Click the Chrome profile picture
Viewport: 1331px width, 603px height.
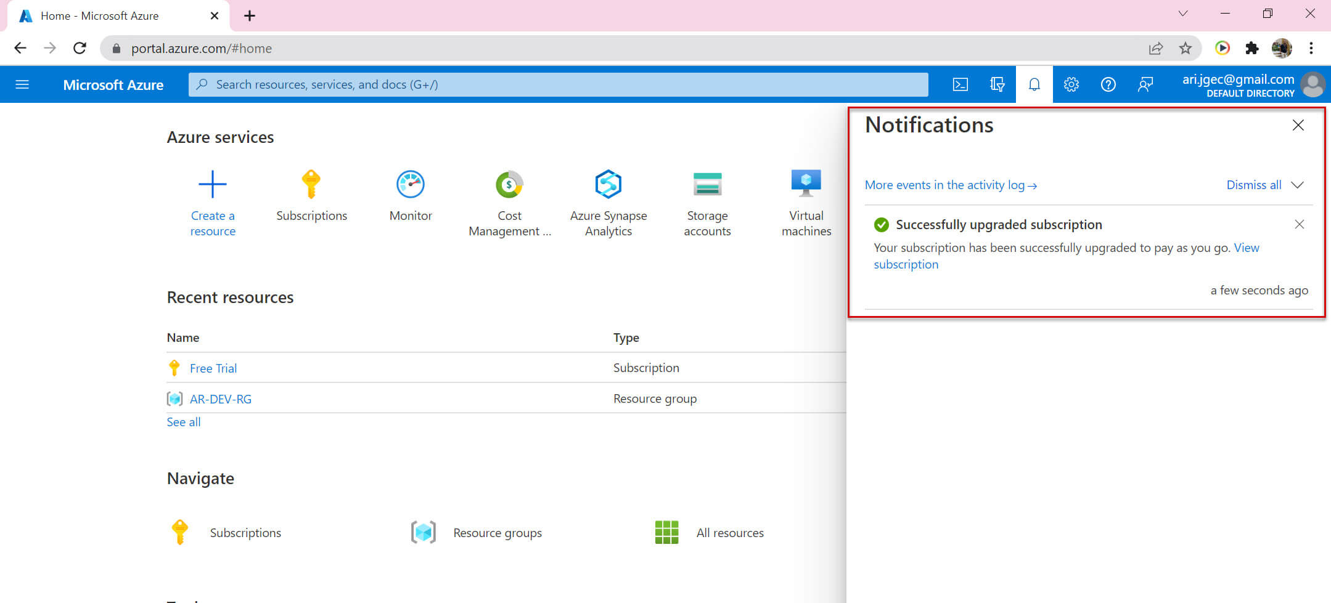click(x=1282, y=48)
